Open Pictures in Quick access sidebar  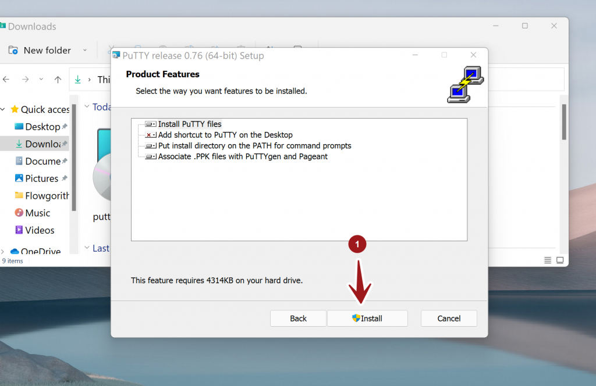point(41,178)
